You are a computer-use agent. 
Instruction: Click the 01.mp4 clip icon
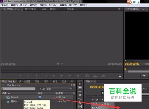[x=8, y=97]
